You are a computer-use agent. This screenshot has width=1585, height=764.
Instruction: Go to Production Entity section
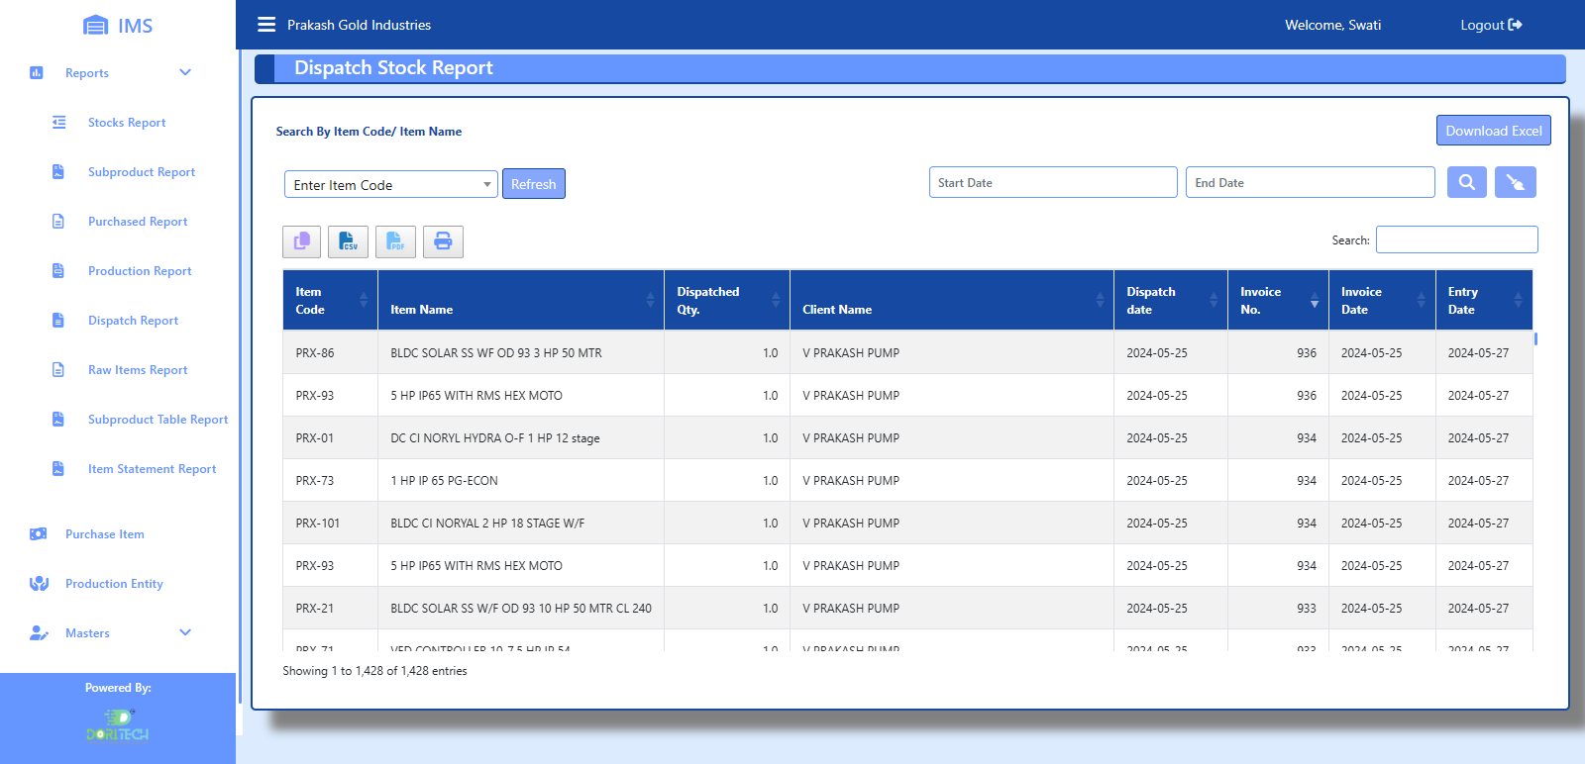coord(114,584)
